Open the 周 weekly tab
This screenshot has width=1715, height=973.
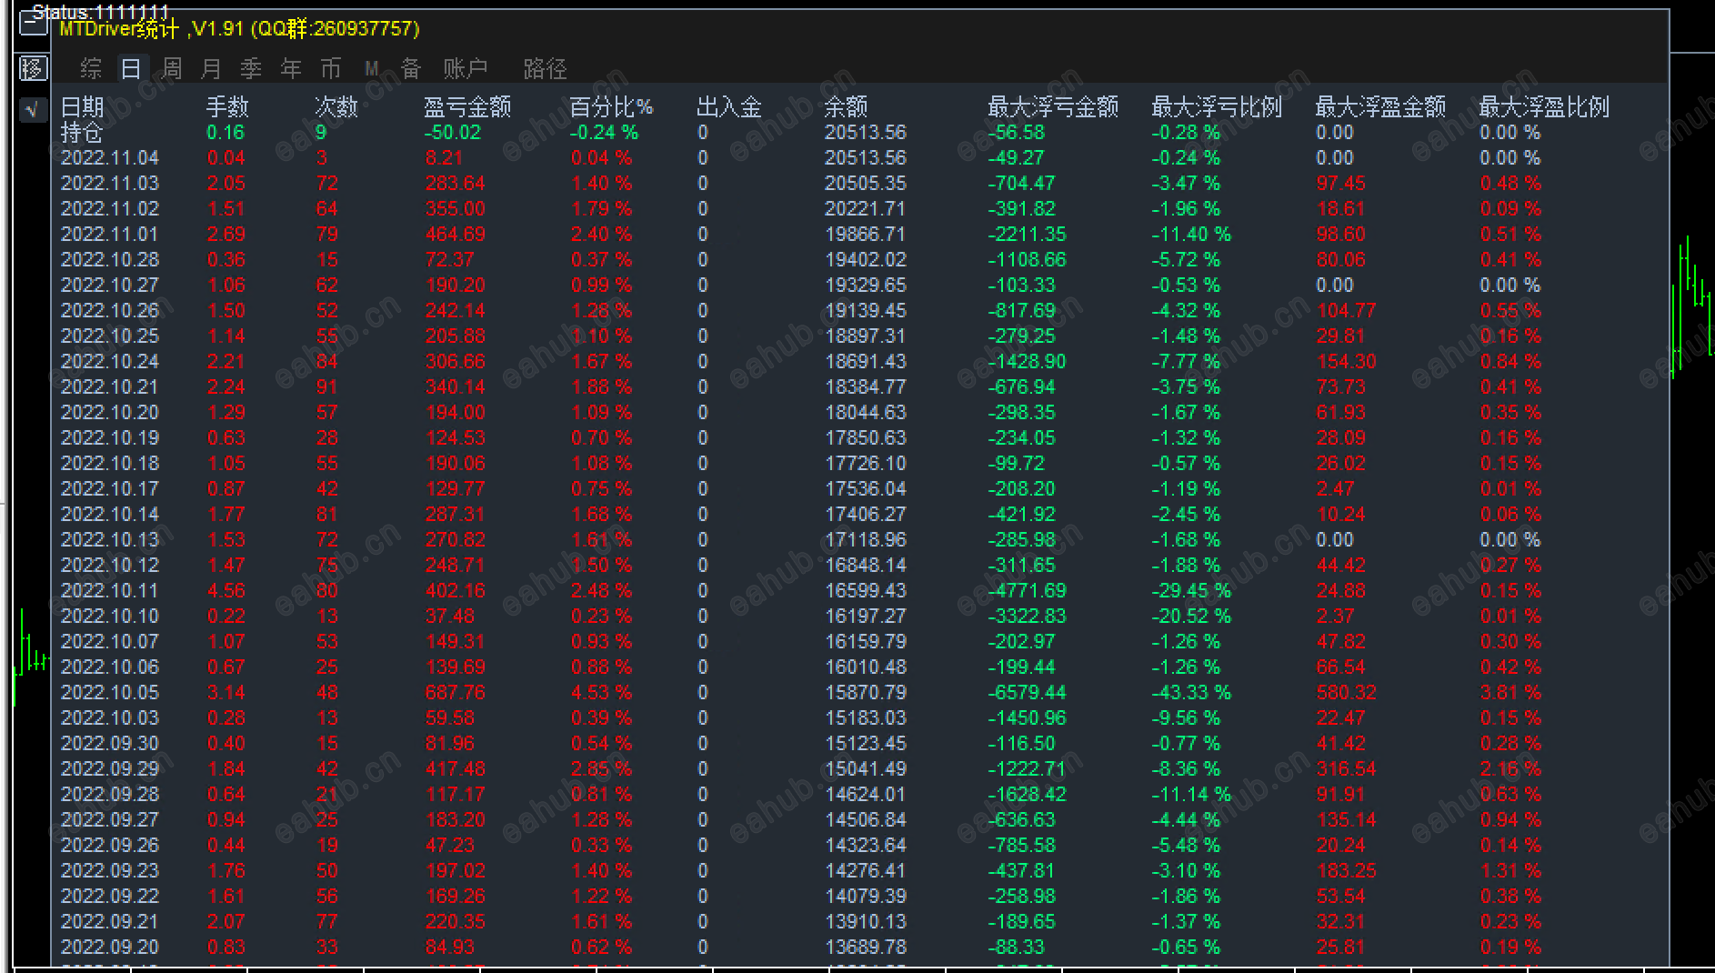172,68
